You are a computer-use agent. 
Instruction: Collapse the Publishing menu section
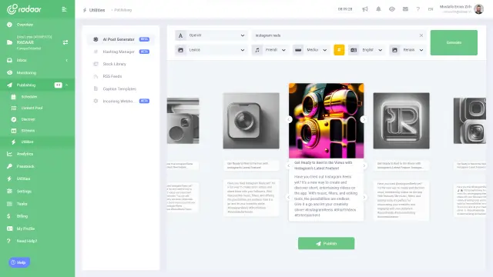click(x=67, y=85)
